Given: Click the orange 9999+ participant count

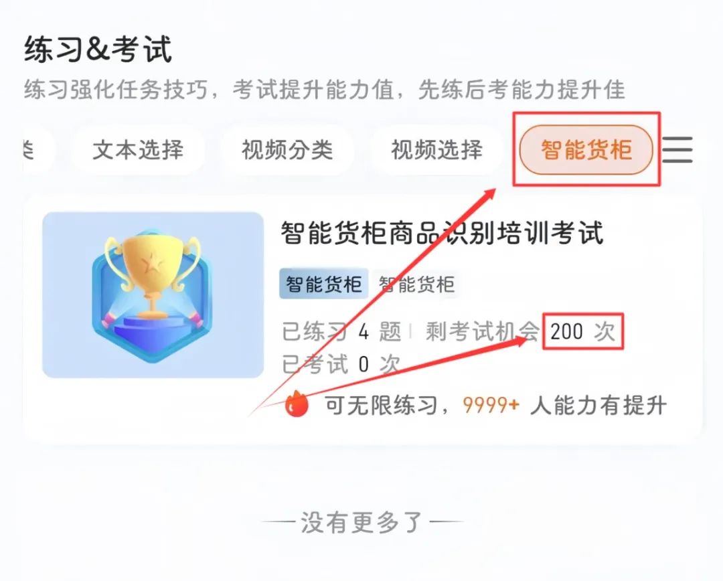Looking at the screenshot, I should click(x=491, y=406).
